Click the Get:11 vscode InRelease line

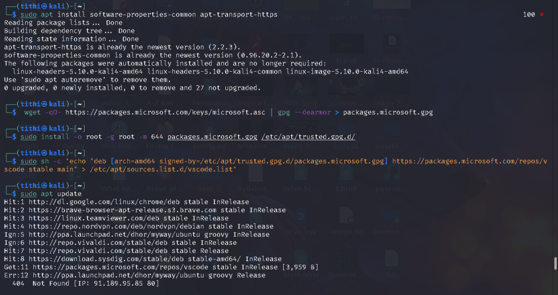click(x=161, y=267)
